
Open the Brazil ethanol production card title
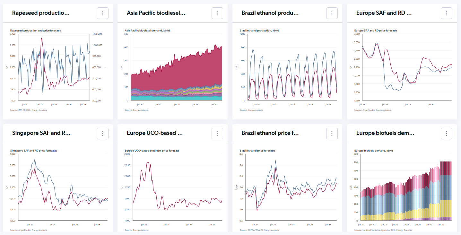tap(270, 13)
